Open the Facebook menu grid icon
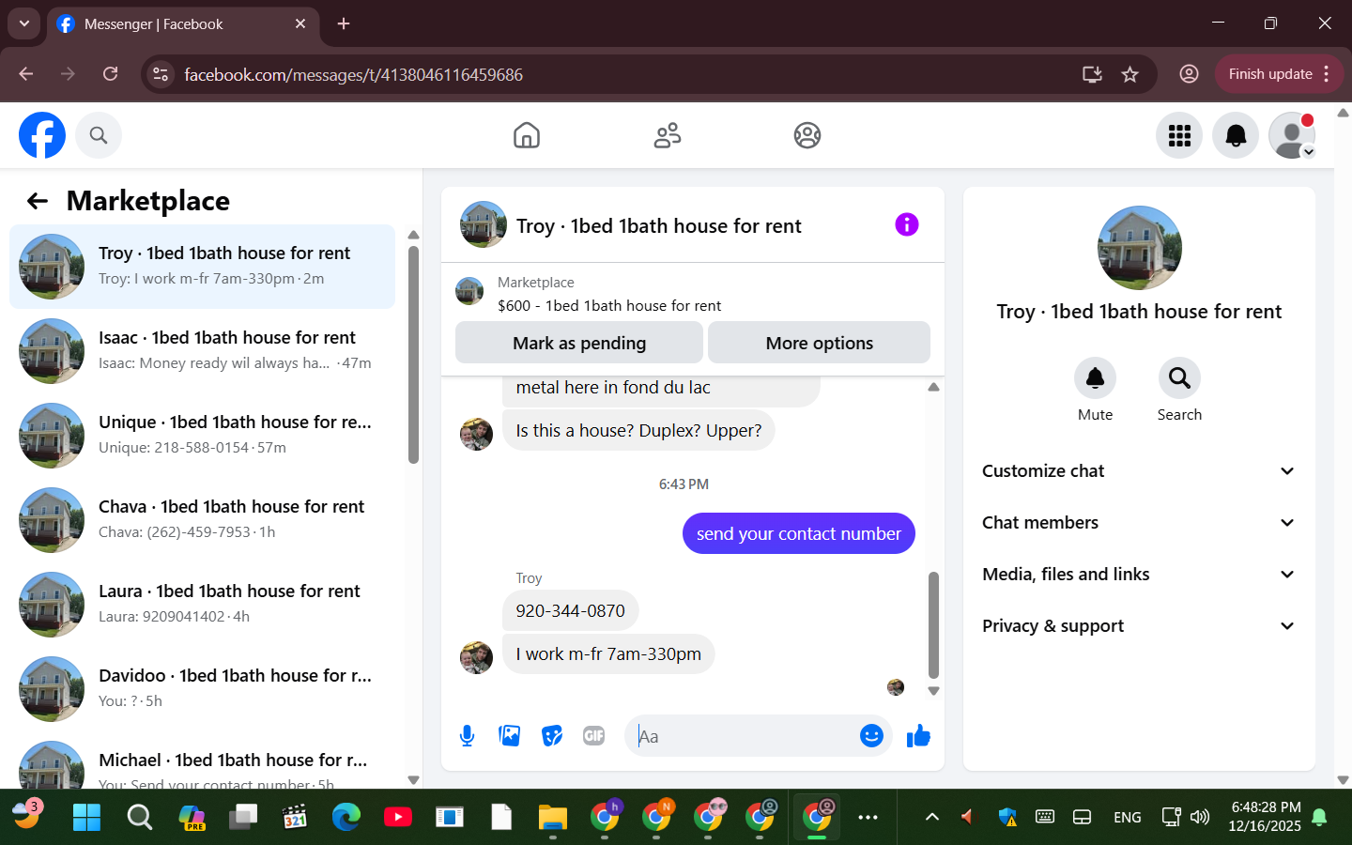Viewport: 1352px width, 845px height. click(1179, 135)
